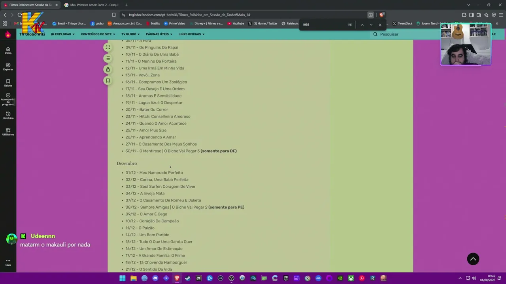The image size is (506, 284).
Task: Open the Windows Start menu
Action: click(123, 278)
